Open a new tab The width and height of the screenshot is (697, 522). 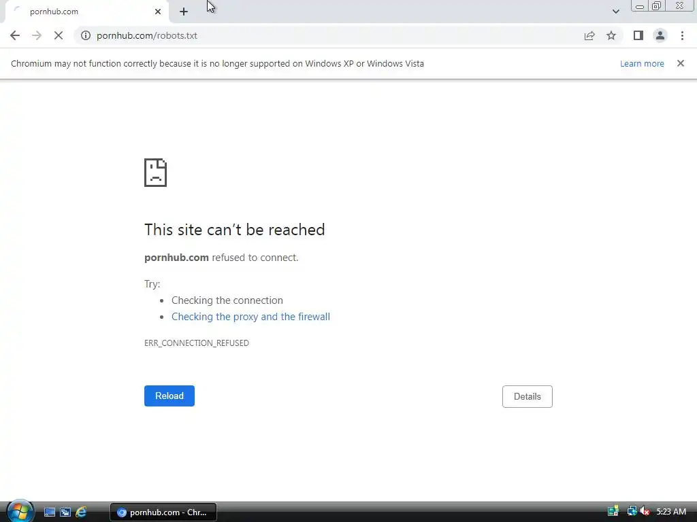184,12
